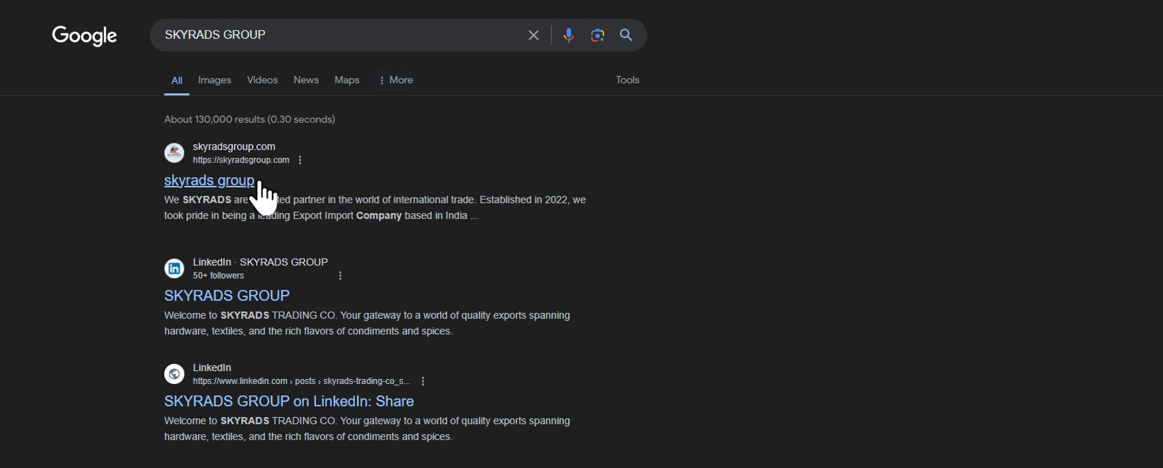Click the magnifying glass search button

(626, 35)
